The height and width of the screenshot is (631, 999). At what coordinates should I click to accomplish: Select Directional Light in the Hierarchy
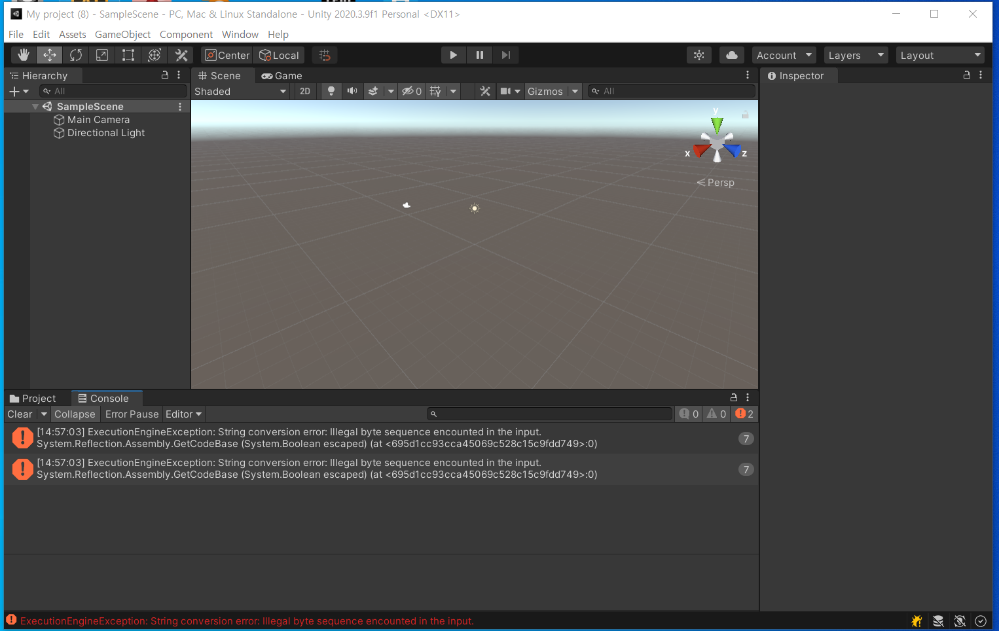click(106, 132)
